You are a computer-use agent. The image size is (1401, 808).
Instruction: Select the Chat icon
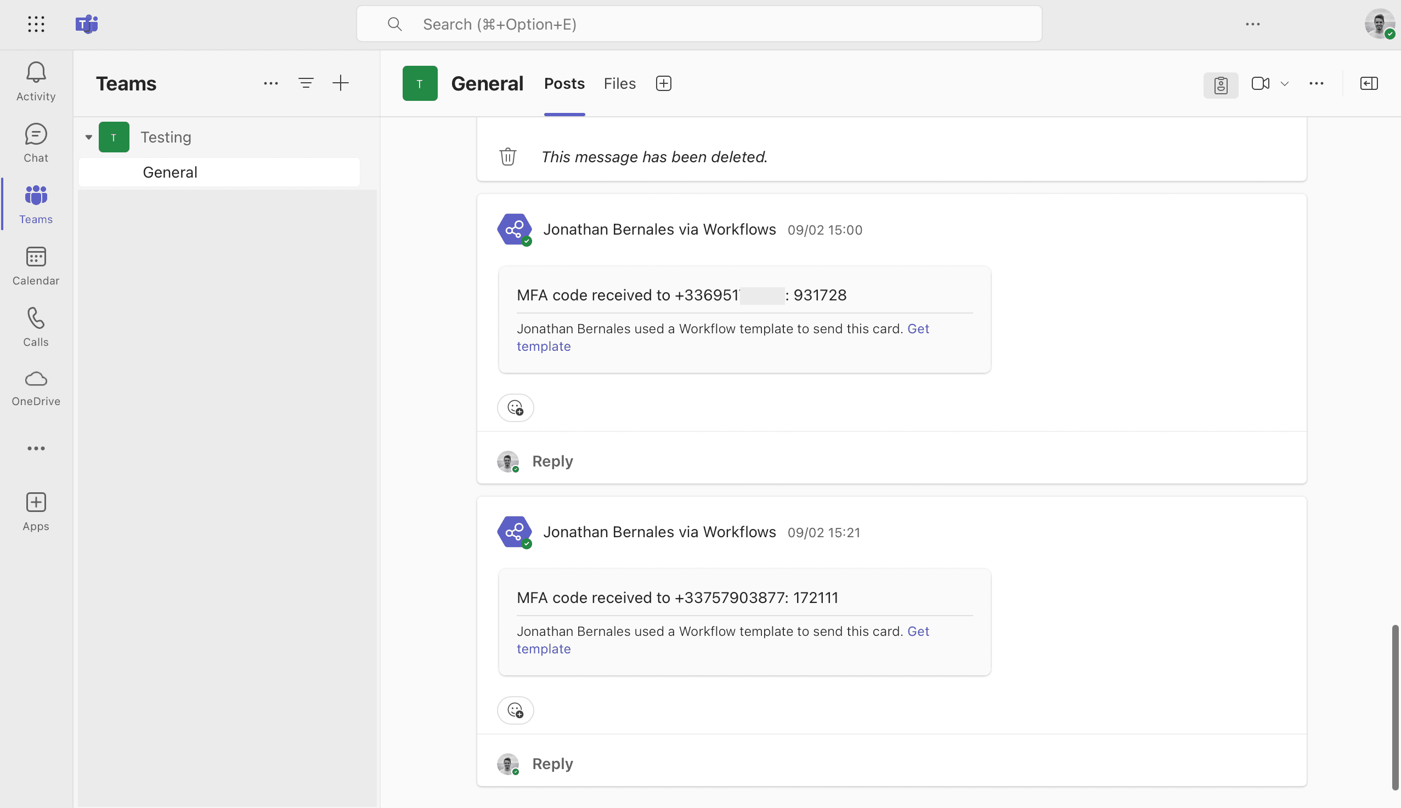(x=35, y=142)
